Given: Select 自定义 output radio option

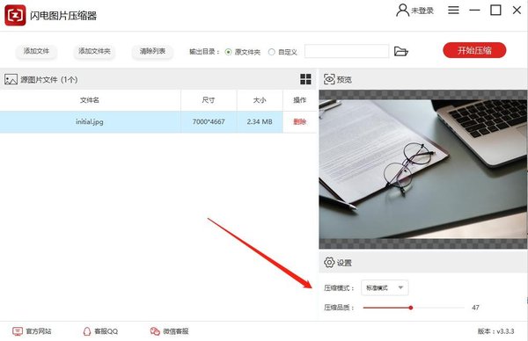Looking at the screenshot, I should tap(271, 52).
